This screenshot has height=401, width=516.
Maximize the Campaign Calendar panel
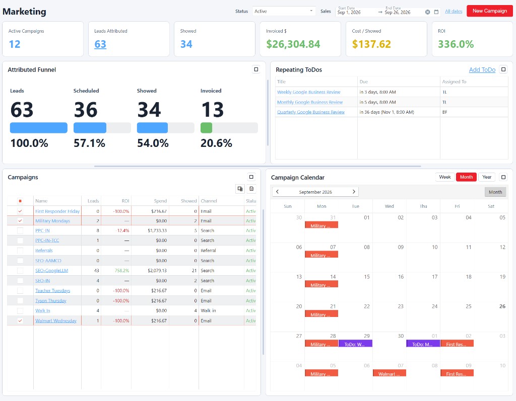503,177
